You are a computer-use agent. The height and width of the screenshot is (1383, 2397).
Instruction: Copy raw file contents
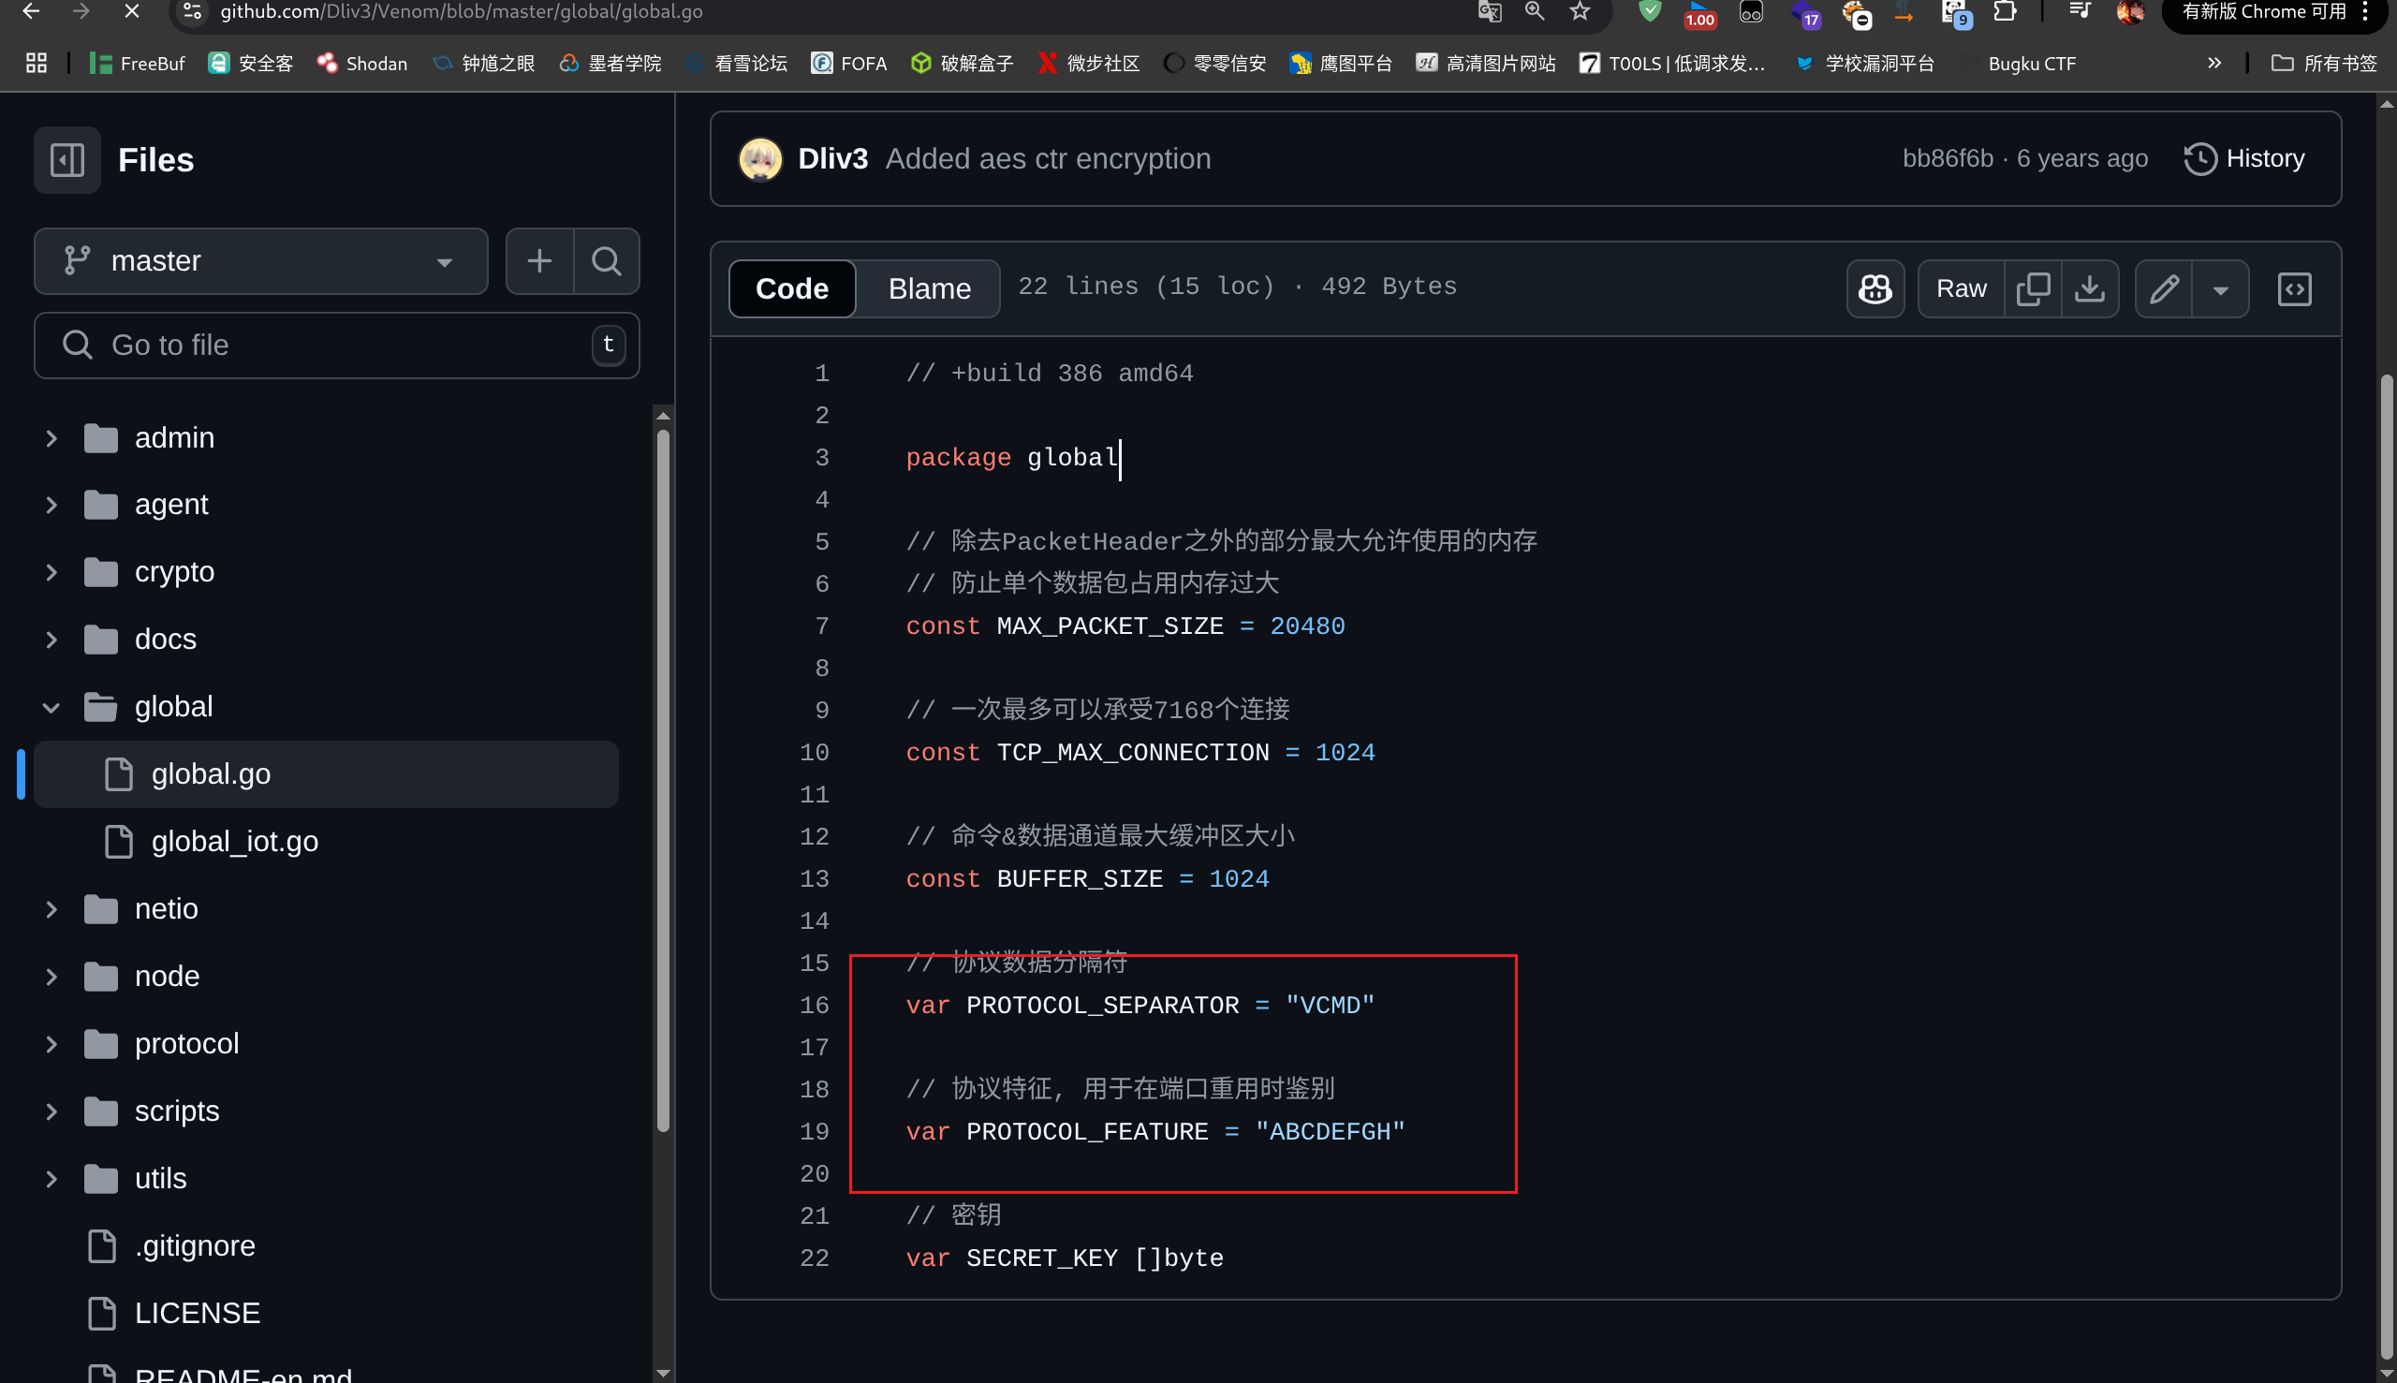coord(2033,288)
